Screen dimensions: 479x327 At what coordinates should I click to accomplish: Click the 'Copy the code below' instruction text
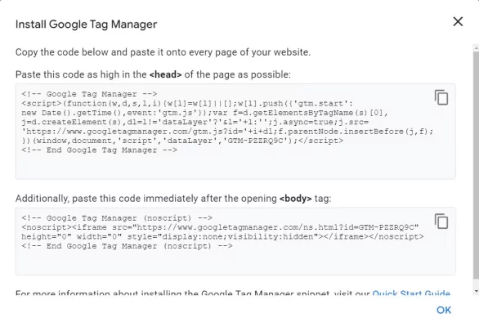(x=163, y=52)
